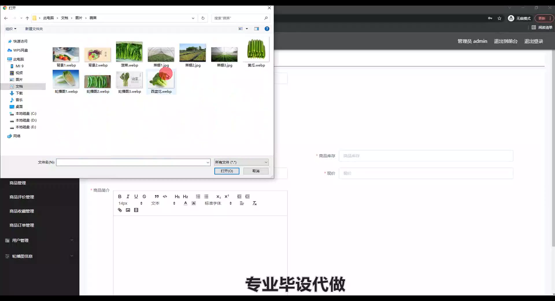Open the view options dropdown arrow

tap(247, 29)
